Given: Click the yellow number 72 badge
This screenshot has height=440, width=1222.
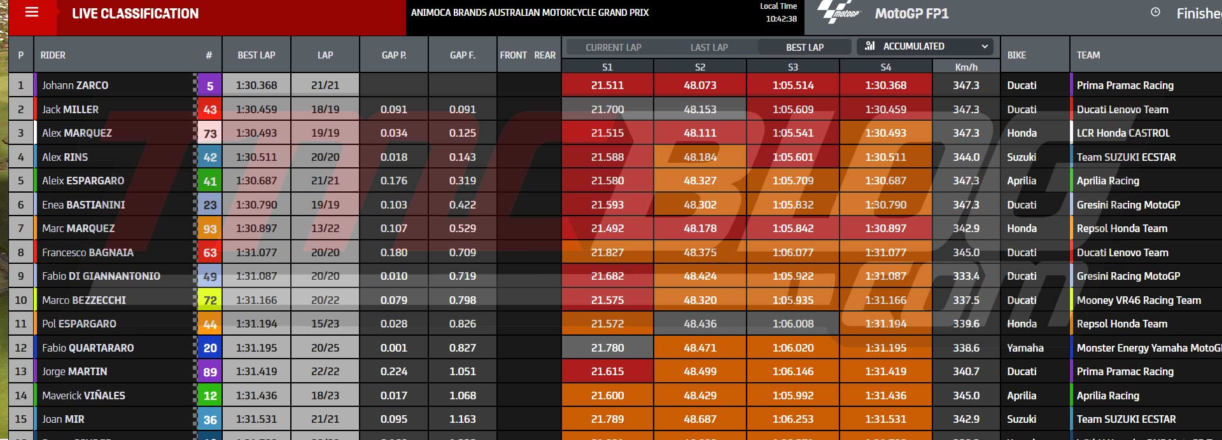Looking at the screenshot, I should (210, 300).
